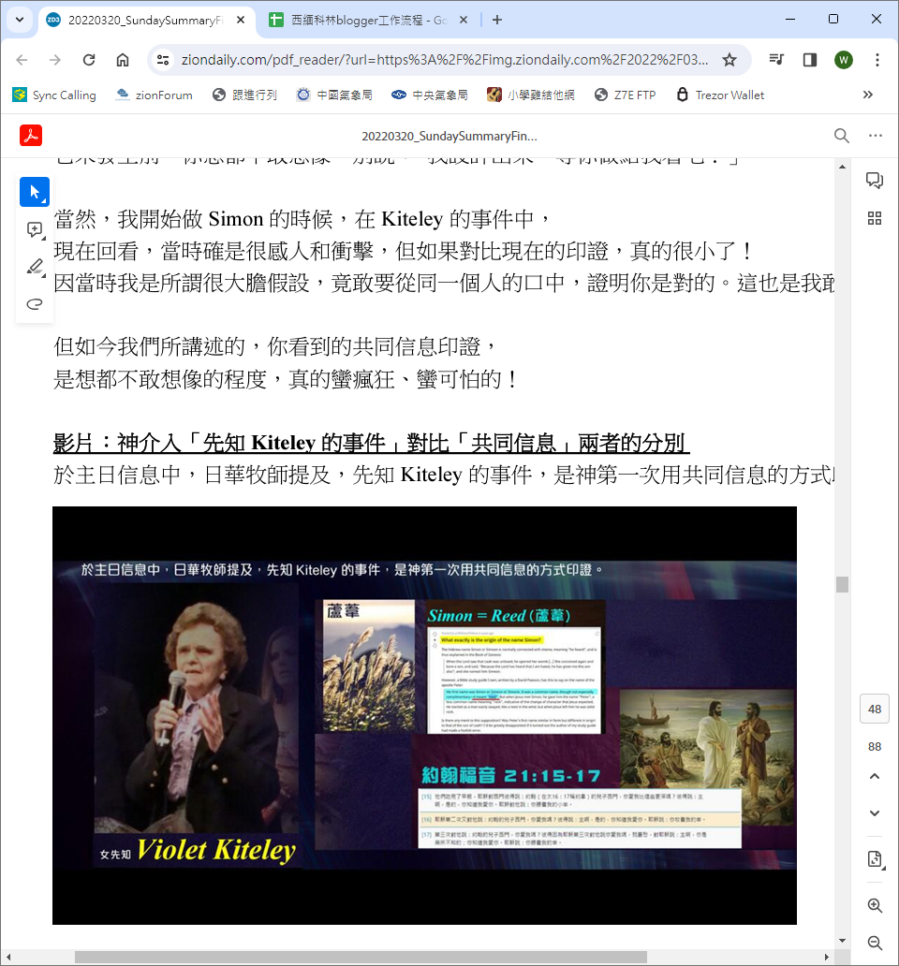
Task: Navigate back in browser history
Action: click(22, 60)
